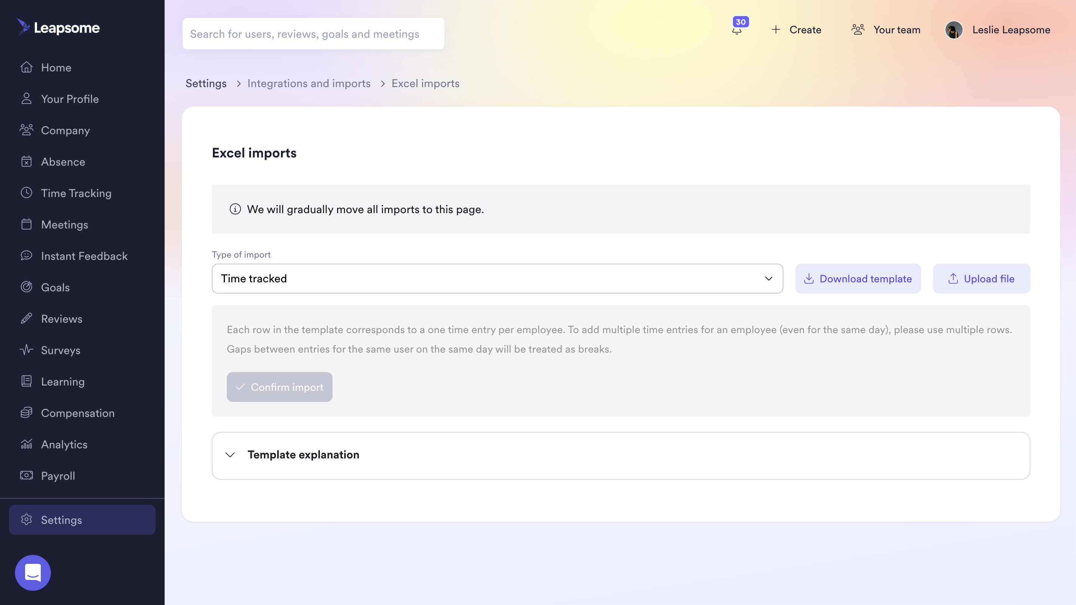The image size is (1076, 605).
Task: Click Confirm import text
Action: (287, 387)
